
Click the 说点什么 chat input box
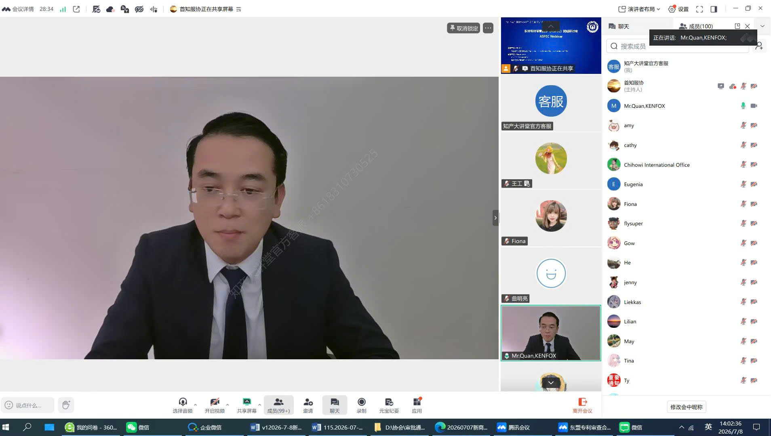click(x=27, y=405)
